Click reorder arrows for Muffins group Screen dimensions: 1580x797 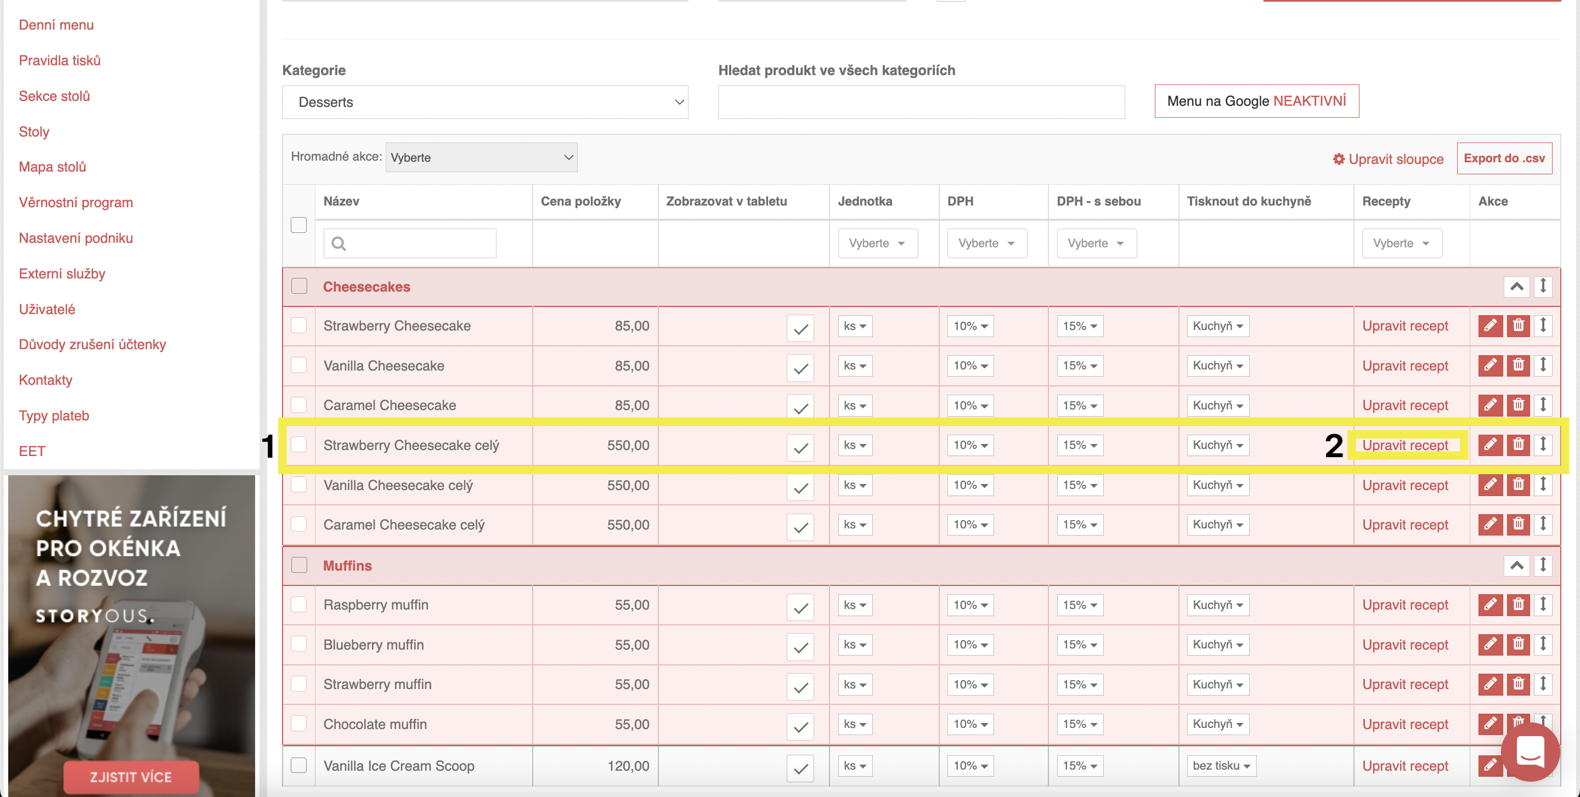pos(1543,565)
